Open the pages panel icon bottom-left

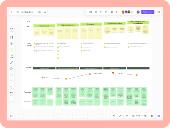click(11, 116)
